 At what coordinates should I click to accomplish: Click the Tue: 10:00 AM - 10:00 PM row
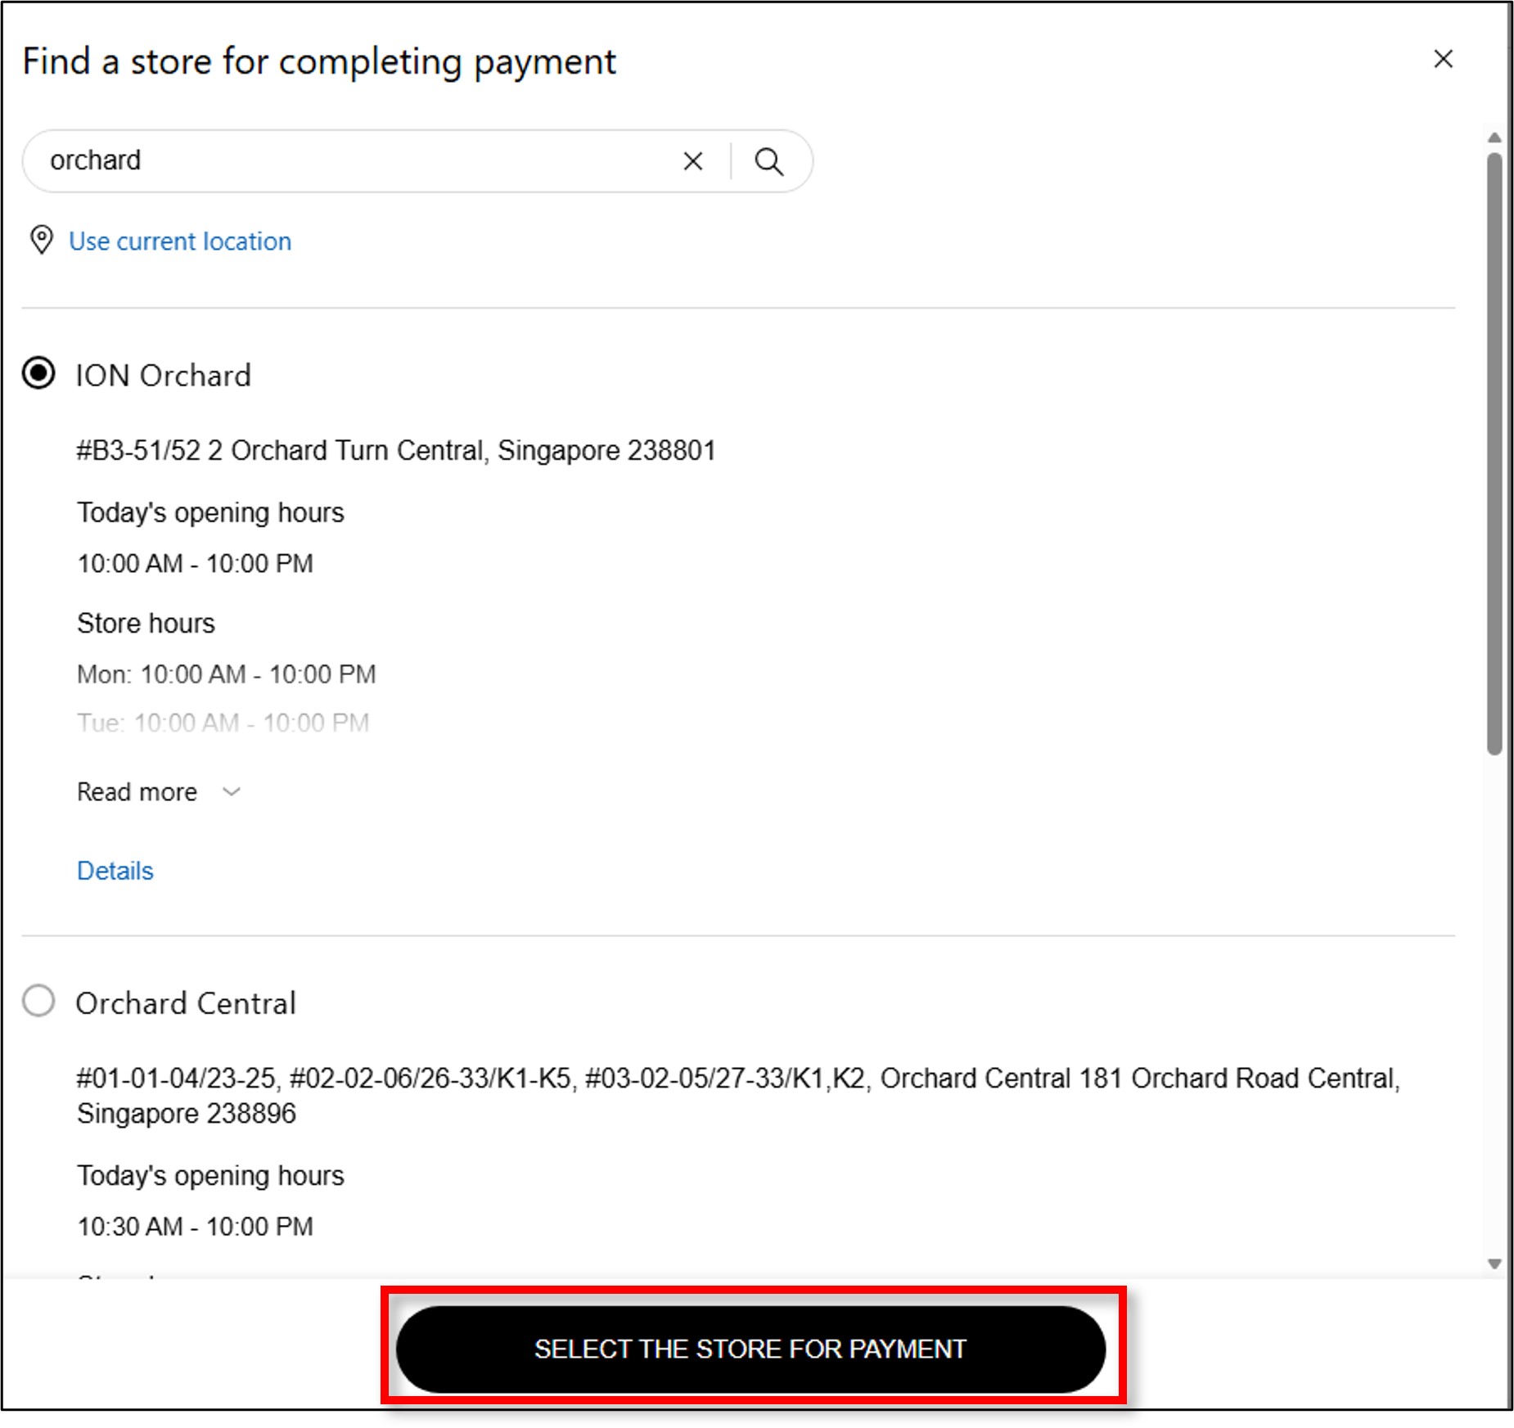[223, 723]
